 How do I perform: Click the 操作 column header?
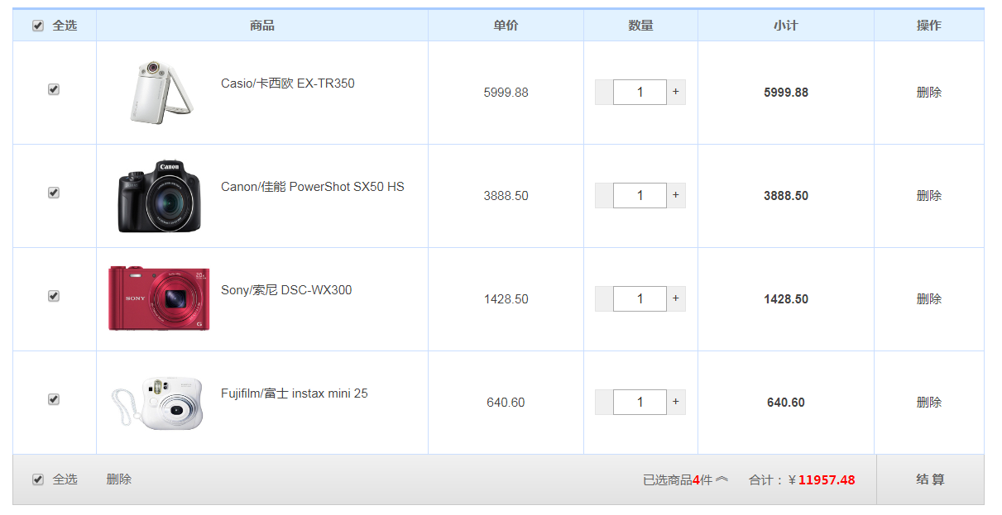(x=928, y=26)
